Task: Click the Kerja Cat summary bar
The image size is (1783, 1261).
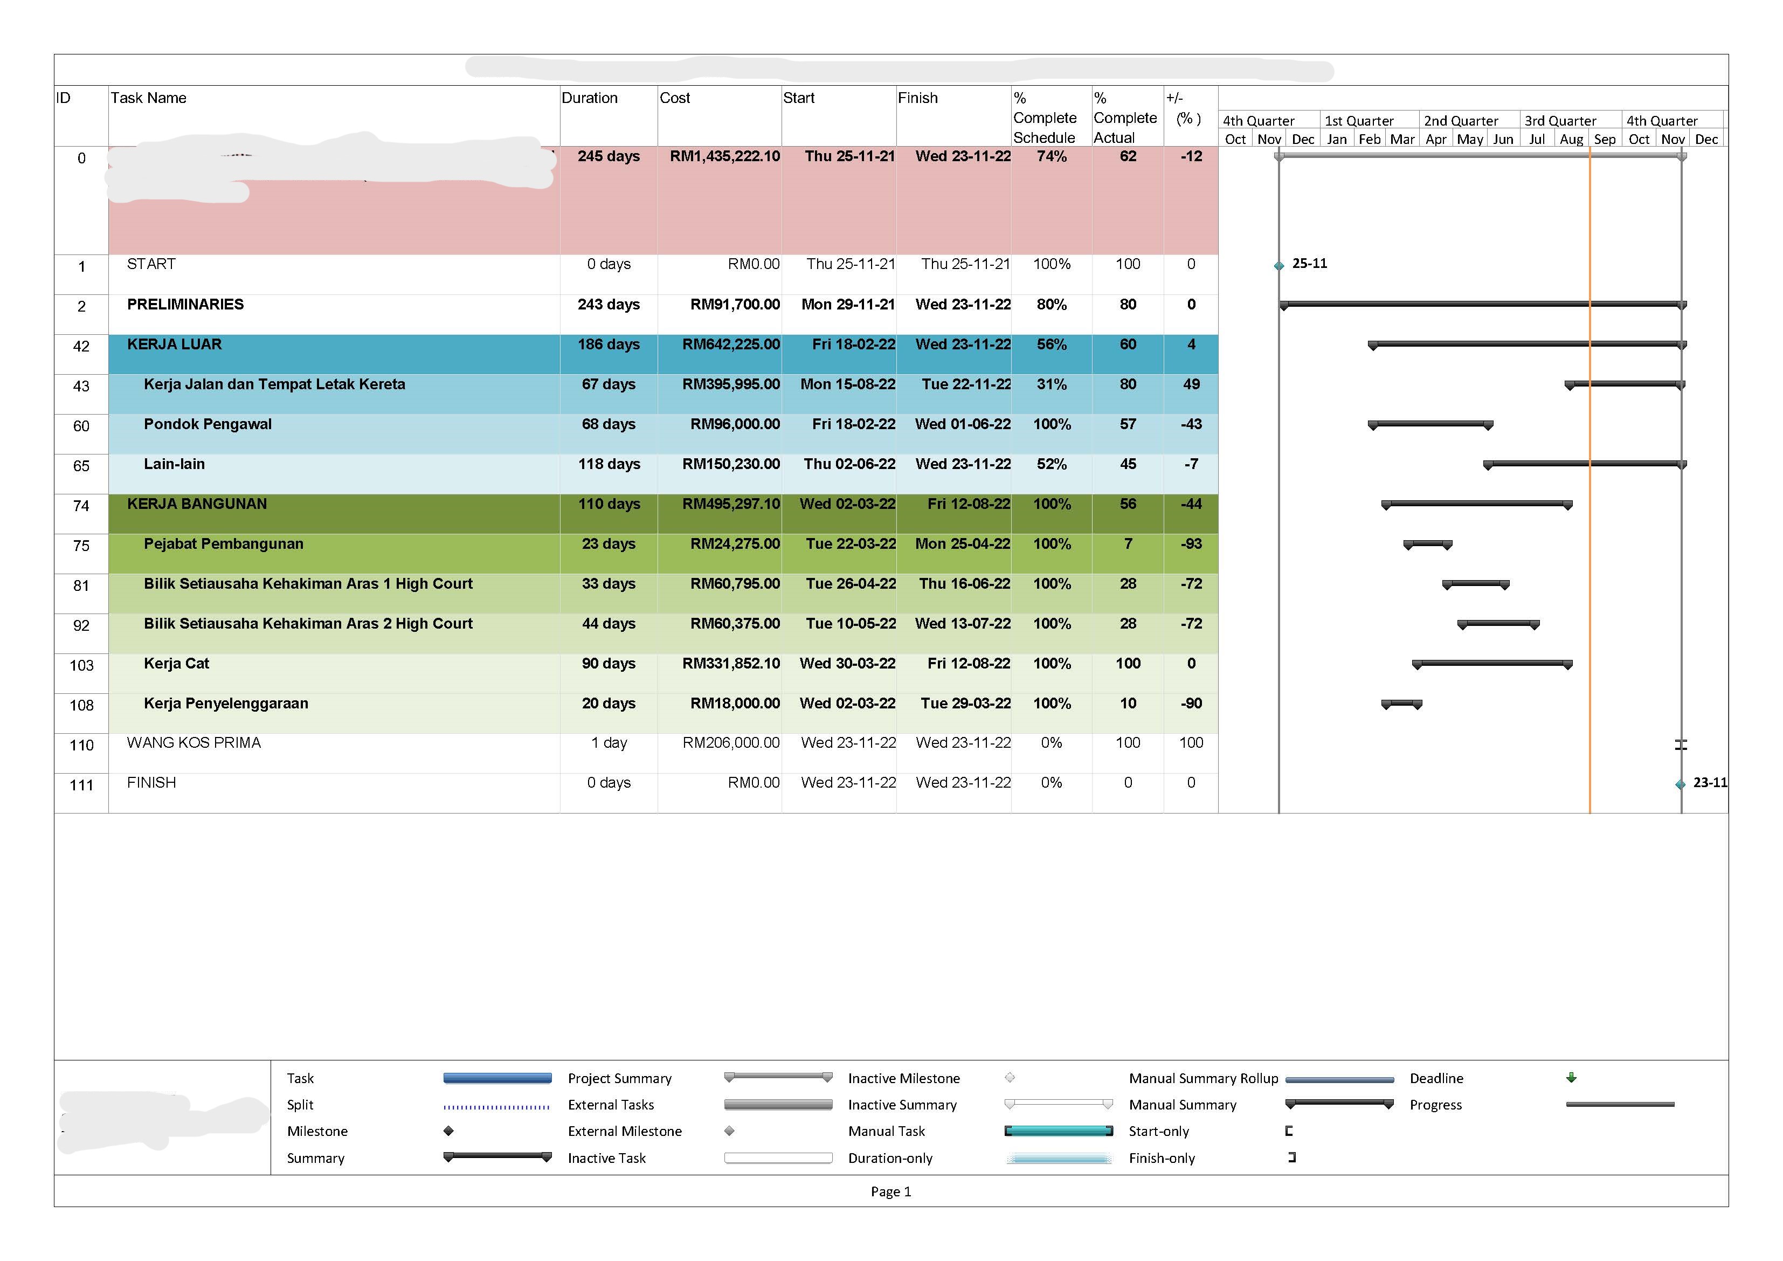Action: (1492, 665)
